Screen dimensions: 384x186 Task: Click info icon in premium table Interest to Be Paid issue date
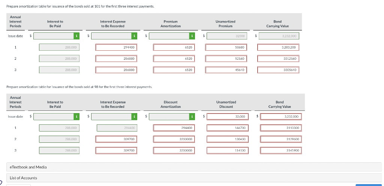(76, 36)
